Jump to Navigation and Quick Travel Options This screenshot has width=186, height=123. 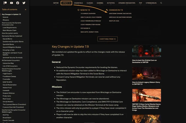pyautogui.click(x=12, y=54)
